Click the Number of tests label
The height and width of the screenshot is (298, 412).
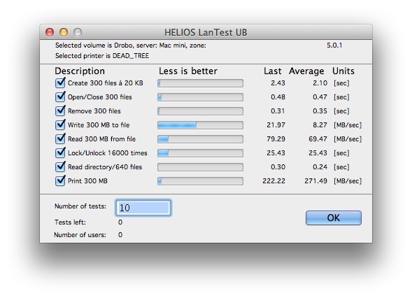(x=80, y=206)
